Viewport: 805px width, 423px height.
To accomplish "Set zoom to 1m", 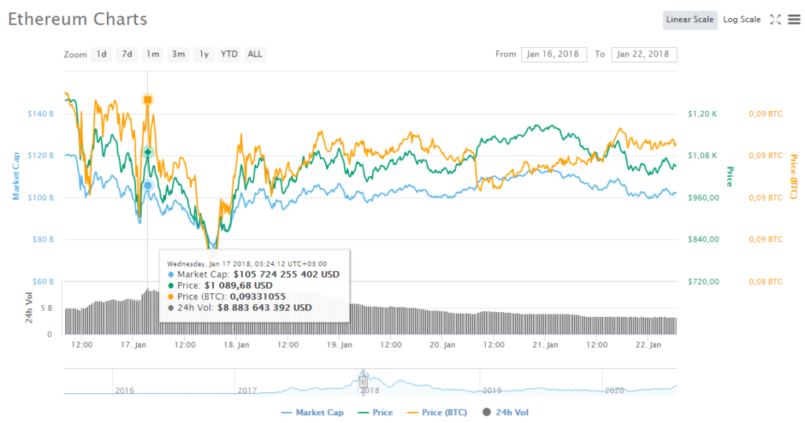I will pos(153,54).
